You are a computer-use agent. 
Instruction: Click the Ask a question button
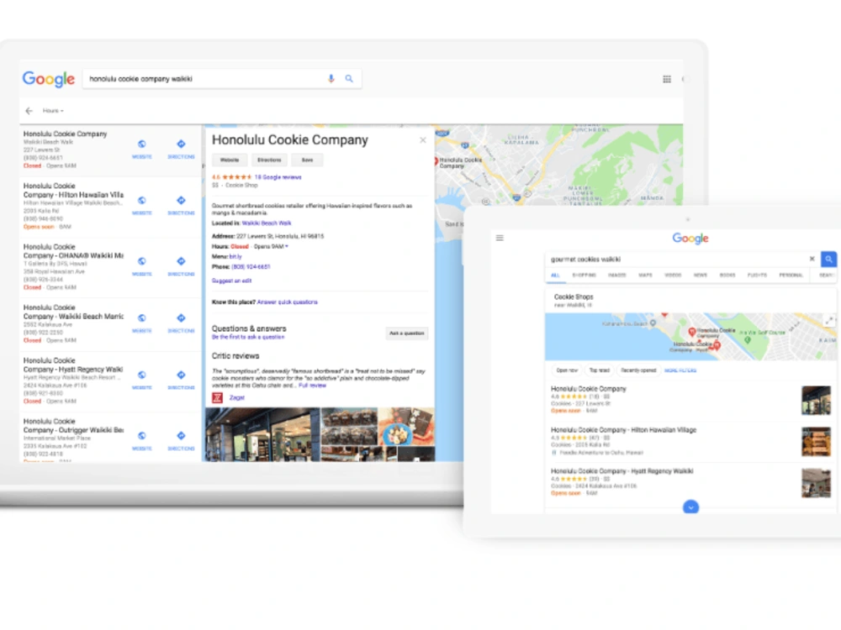[406, 333]
